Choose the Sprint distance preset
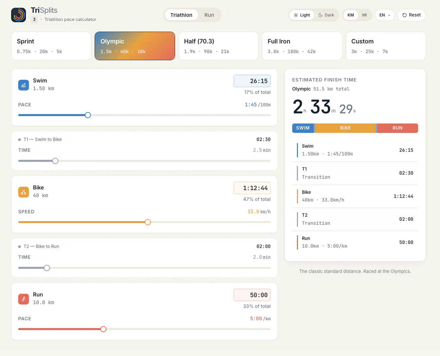The image size is (440, 356). [x=51, y=46]
